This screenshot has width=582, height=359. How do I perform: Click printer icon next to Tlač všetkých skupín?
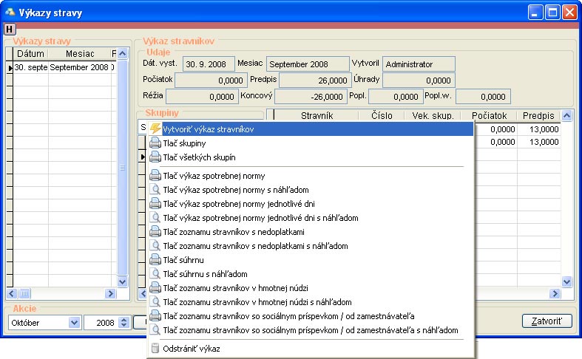(155, 157)
